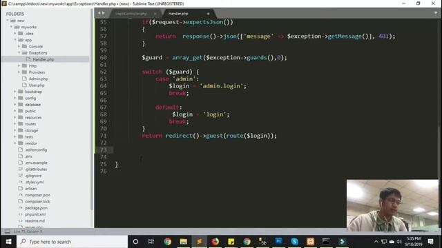Close the LoginController.php tab
Image resolution: width=442 pixels, height=248 pixels.
[155, 14]
